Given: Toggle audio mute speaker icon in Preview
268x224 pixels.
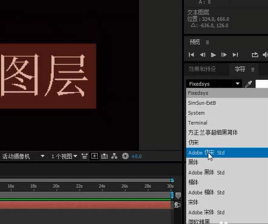Looking at the screenshot, I should tap(266, 55).
